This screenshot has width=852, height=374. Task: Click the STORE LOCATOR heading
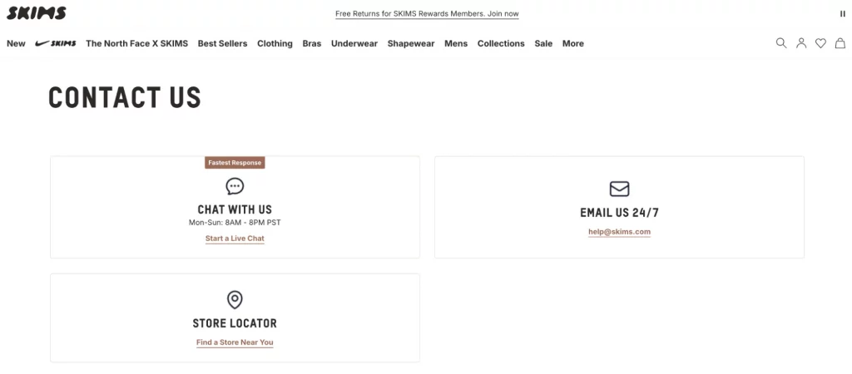click(x=235, y=323)
